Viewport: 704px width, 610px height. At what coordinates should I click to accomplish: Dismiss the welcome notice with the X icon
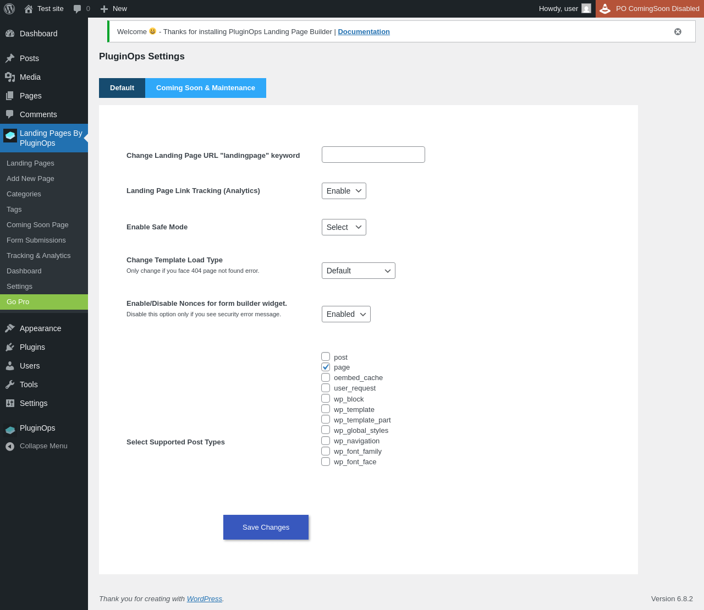pos(678,32)
